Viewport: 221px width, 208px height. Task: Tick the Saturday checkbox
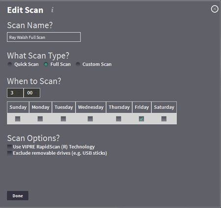164,119
